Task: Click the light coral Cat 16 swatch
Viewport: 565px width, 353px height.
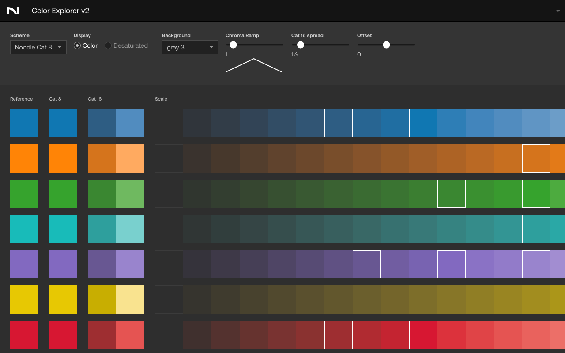Action: click(130, 335)
